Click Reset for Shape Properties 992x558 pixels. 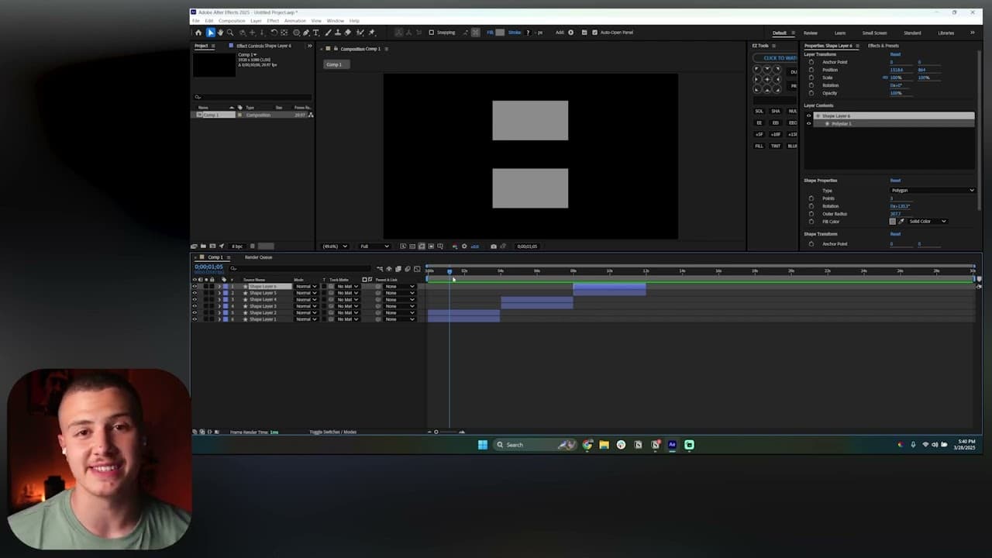896,180
